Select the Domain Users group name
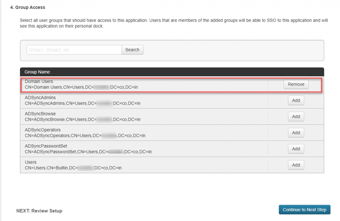 (39, 82)
